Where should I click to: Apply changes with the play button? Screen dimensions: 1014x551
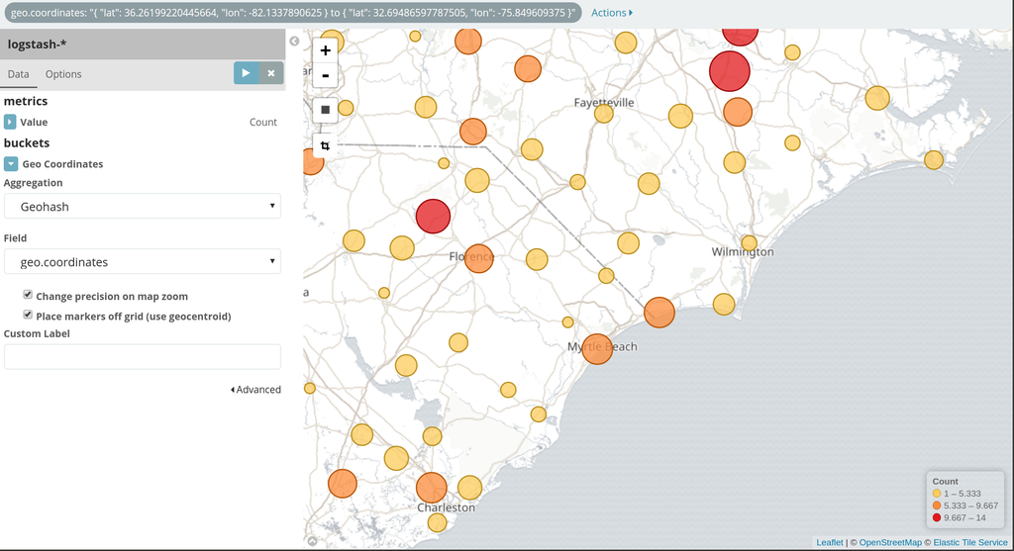point(246,73)
